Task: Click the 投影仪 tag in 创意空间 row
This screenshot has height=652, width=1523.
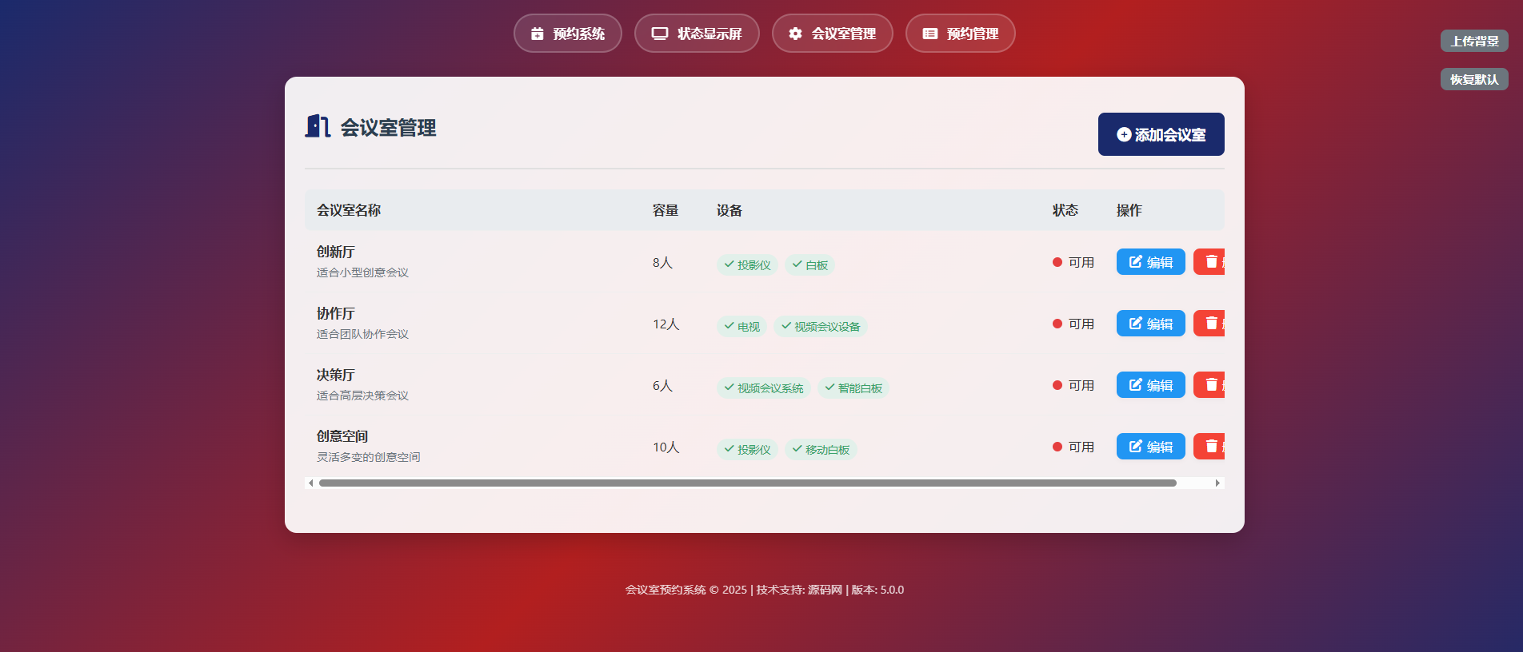Action: pos(747,449)
